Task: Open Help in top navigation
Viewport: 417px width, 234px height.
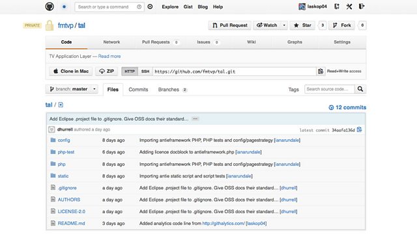Action: (218, 7)
